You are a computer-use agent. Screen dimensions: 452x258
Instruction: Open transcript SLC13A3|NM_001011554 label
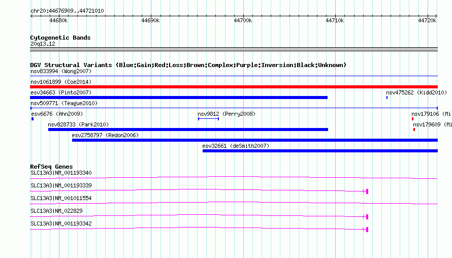[x=61, y=198]
